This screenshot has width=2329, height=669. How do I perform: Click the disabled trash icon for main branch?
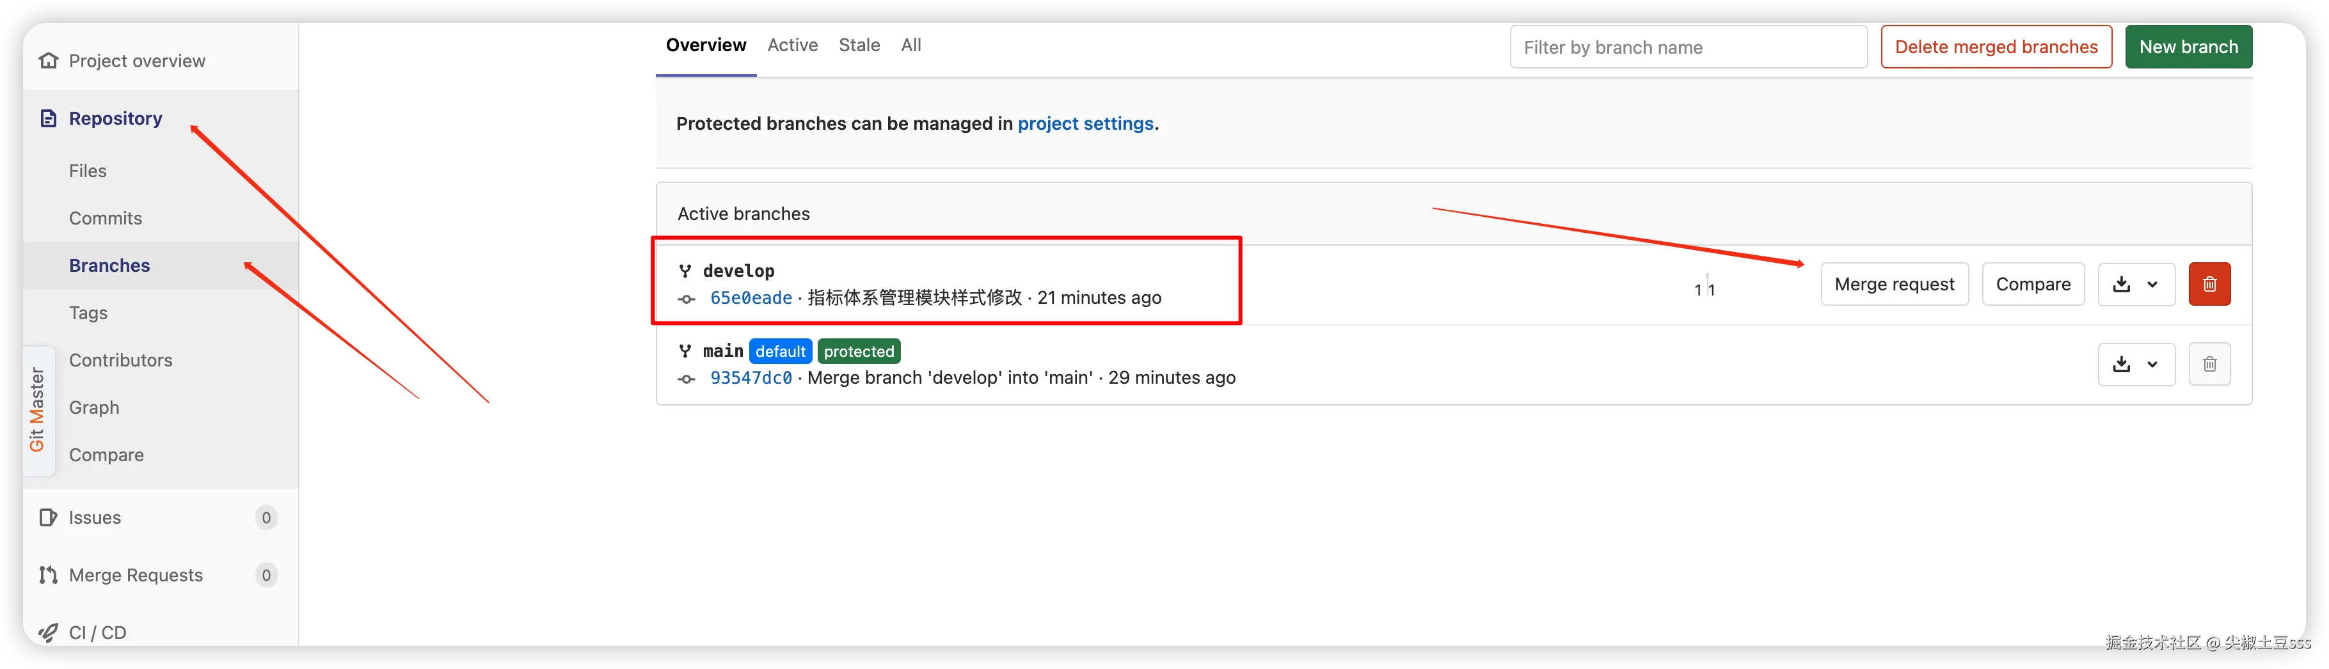tap(2209, 365)
